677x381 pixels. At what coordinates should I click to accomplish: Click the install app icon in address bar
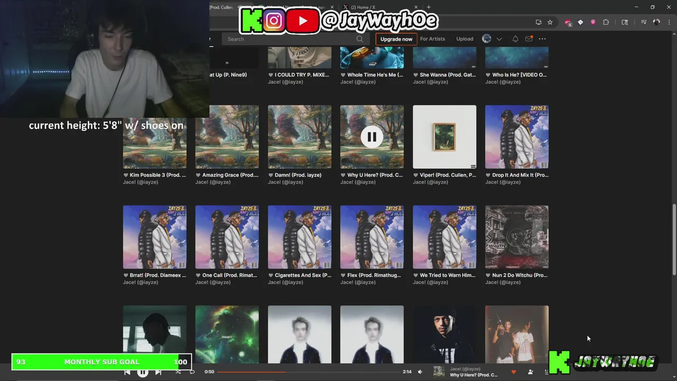click(538, 22)
